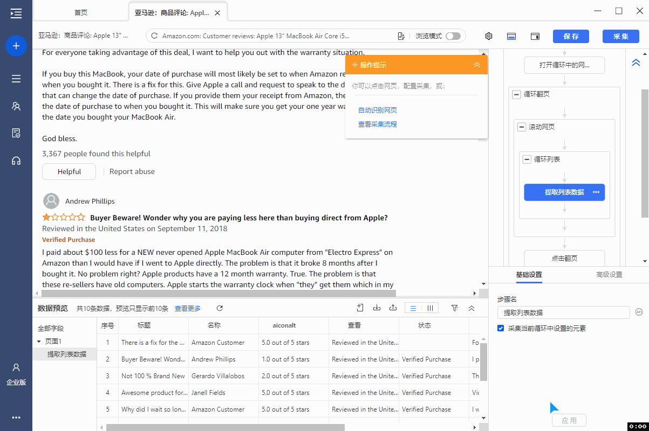Open the team collaboration sidebar icon
Viewport: 649px width, 431px height.
point(16,106)
